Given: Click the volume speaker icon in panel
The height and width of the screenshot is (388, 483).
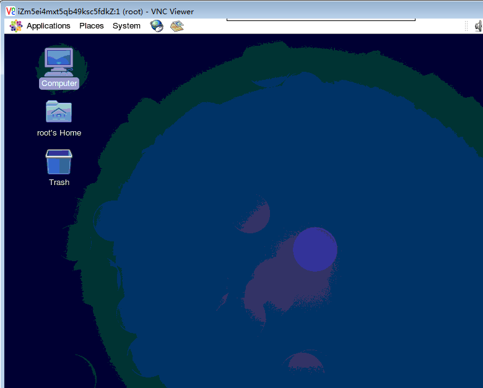Looking at the screenshot, I should tap(479, 26).
